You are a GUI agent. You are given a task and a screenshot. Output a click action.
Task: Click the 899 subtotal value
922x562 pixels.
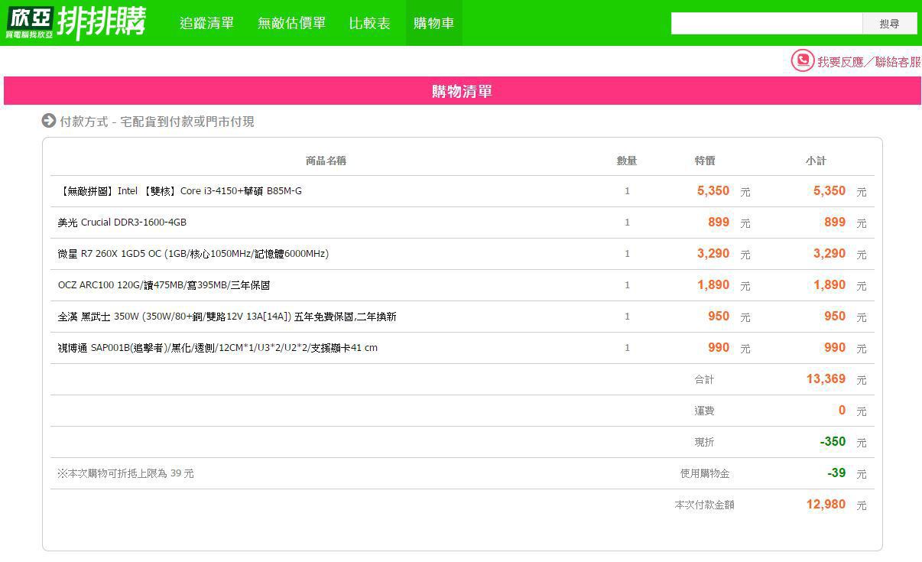coord(835,222)
